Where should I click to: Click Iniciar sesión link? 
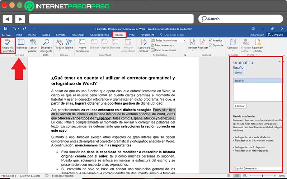[257, 35]
